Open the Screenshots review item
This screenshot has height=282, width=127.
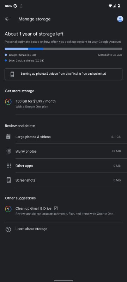(64, 180)
